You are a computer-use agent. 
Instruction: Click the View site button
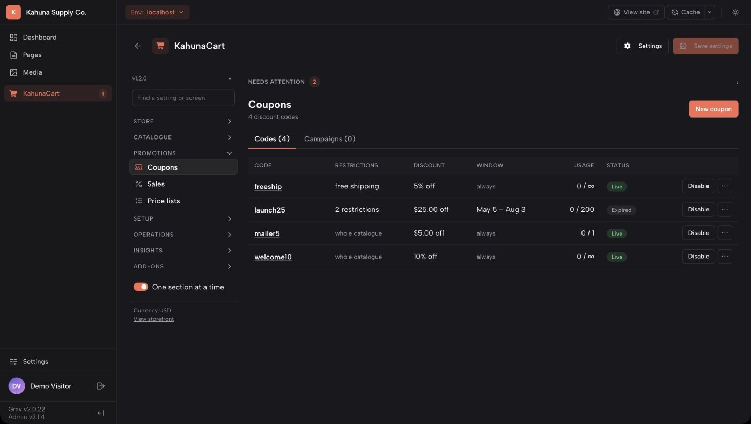click(636, 12)
